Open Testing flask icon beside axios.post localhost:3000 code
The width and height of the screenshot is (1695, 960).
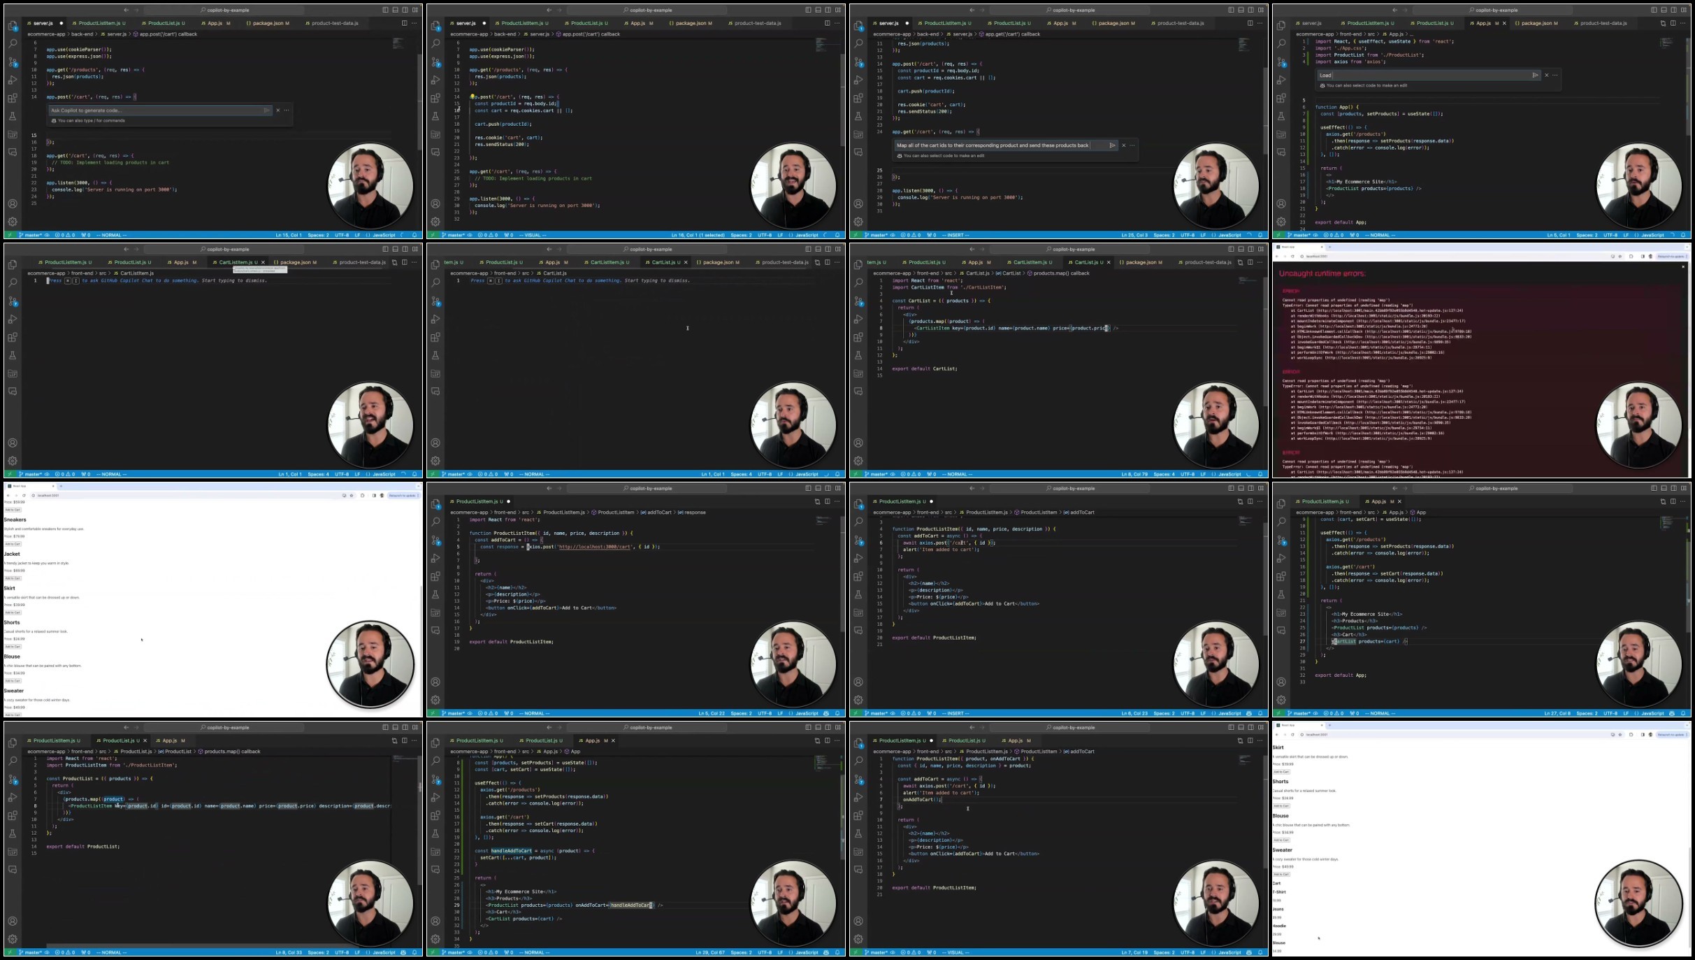[x=435, y=594]
